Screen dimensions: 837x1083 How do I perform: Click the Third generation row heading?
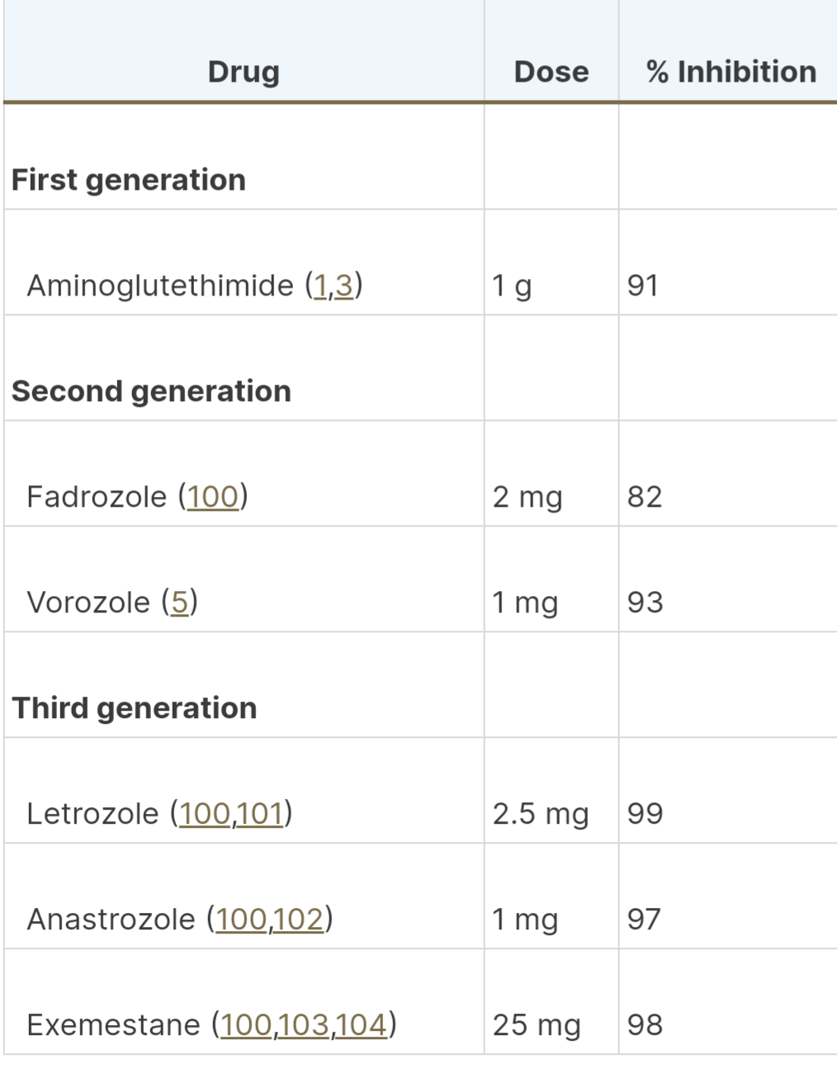[135, 708]
